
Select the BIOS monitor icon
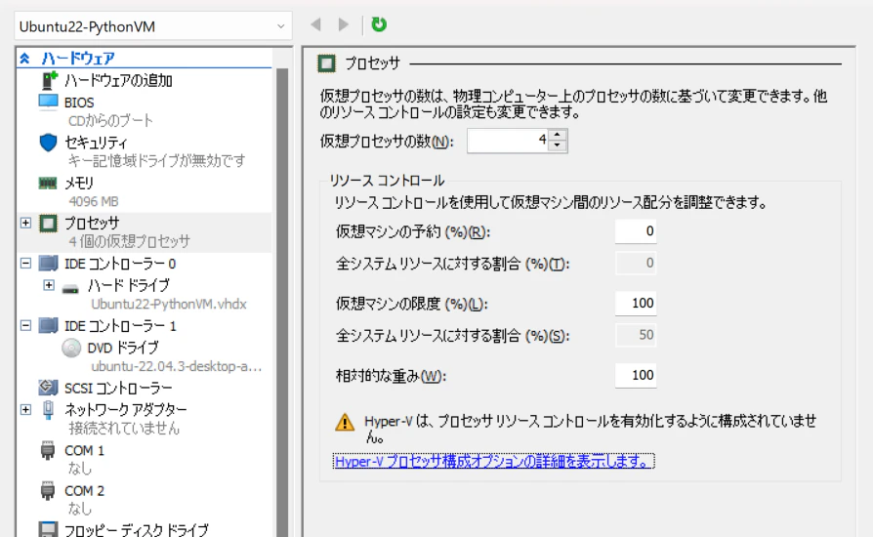pos(49,103)
